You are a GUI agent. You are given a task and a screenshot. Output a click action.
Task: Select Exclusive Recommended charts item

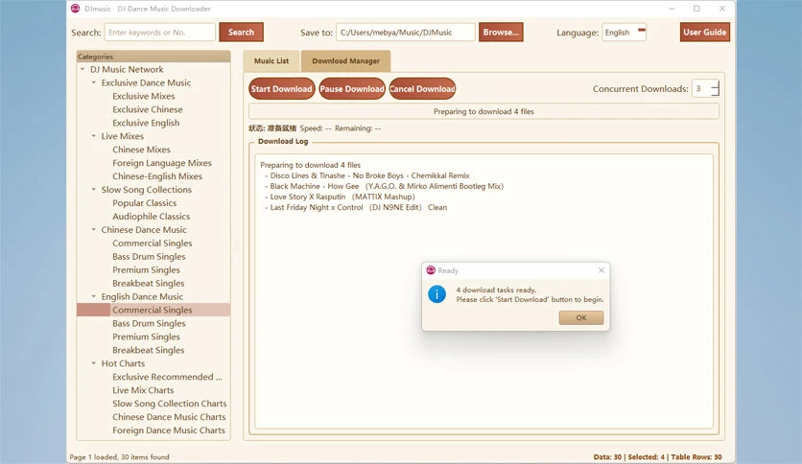click(x=167, y=377)
